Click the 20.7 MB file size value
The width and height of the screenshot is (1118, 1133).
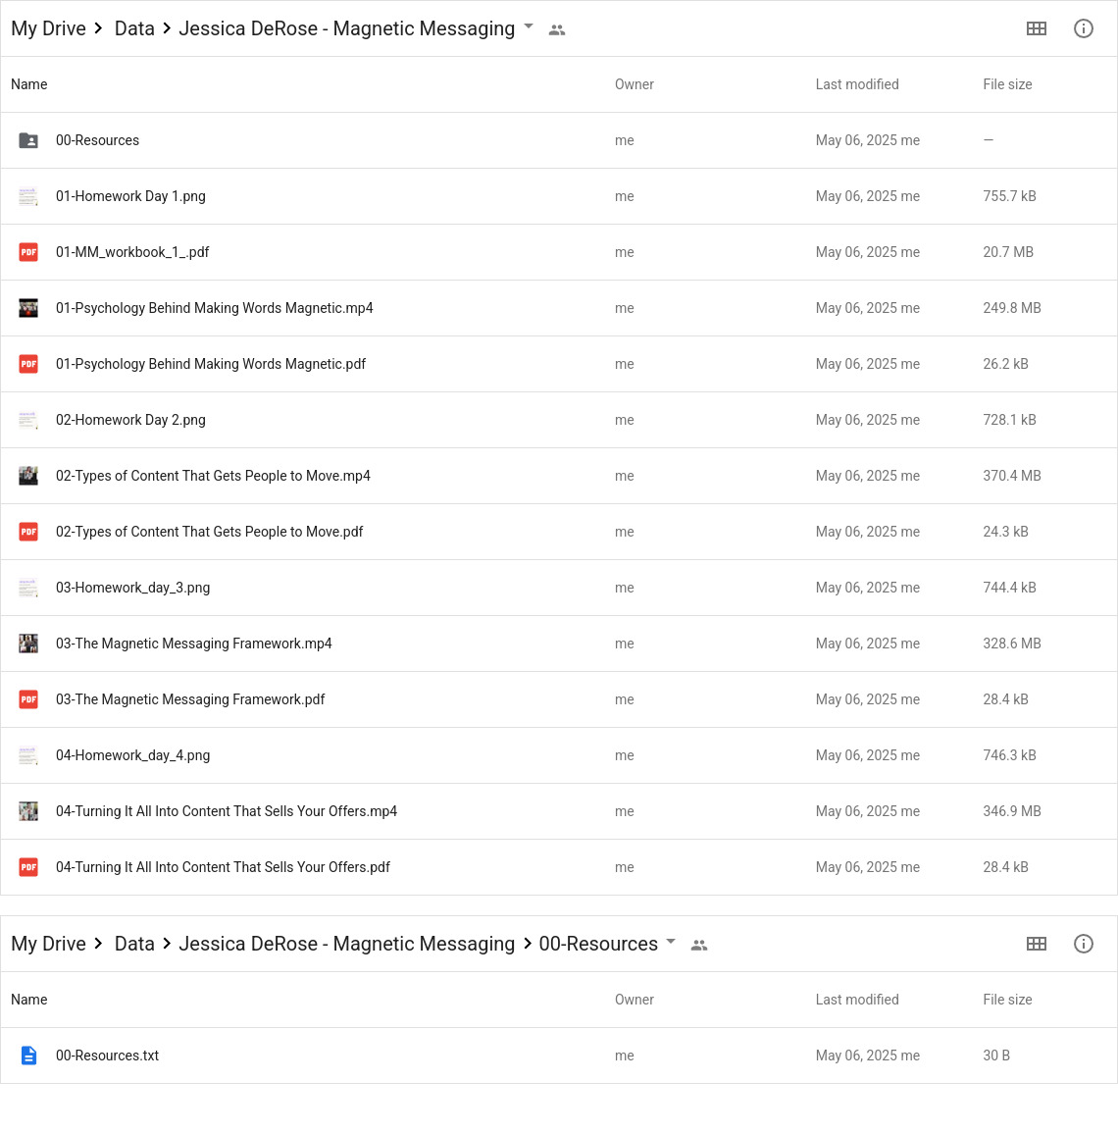1008,252
